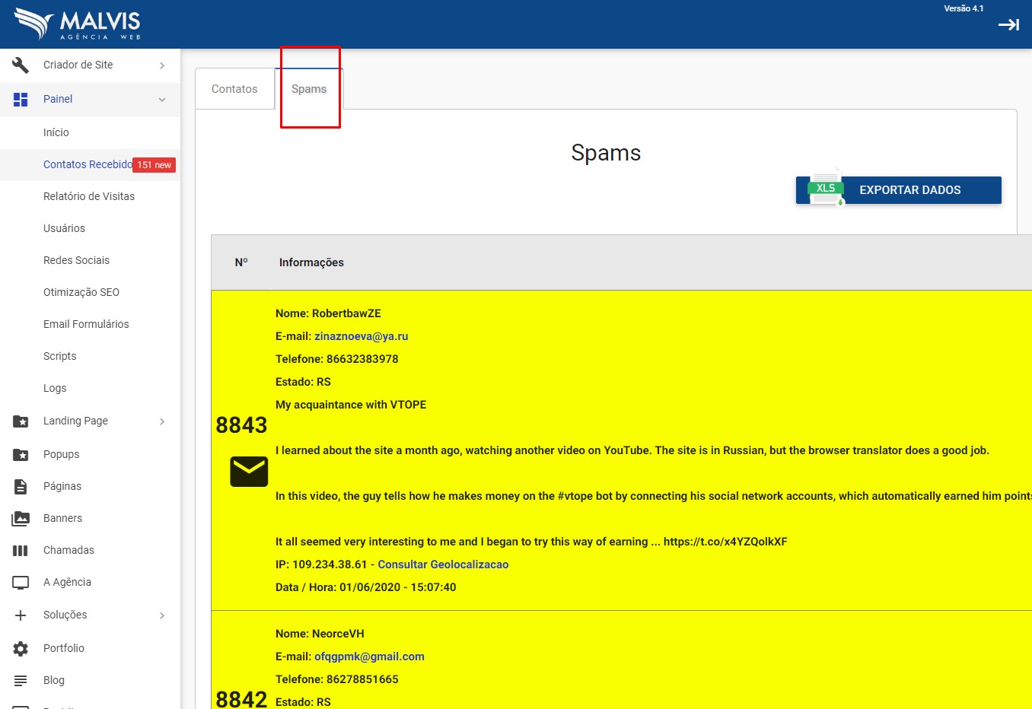1032x709 pixels.
Task: Open Relatório de Visitas in sidebar
Action: point(89,196)
